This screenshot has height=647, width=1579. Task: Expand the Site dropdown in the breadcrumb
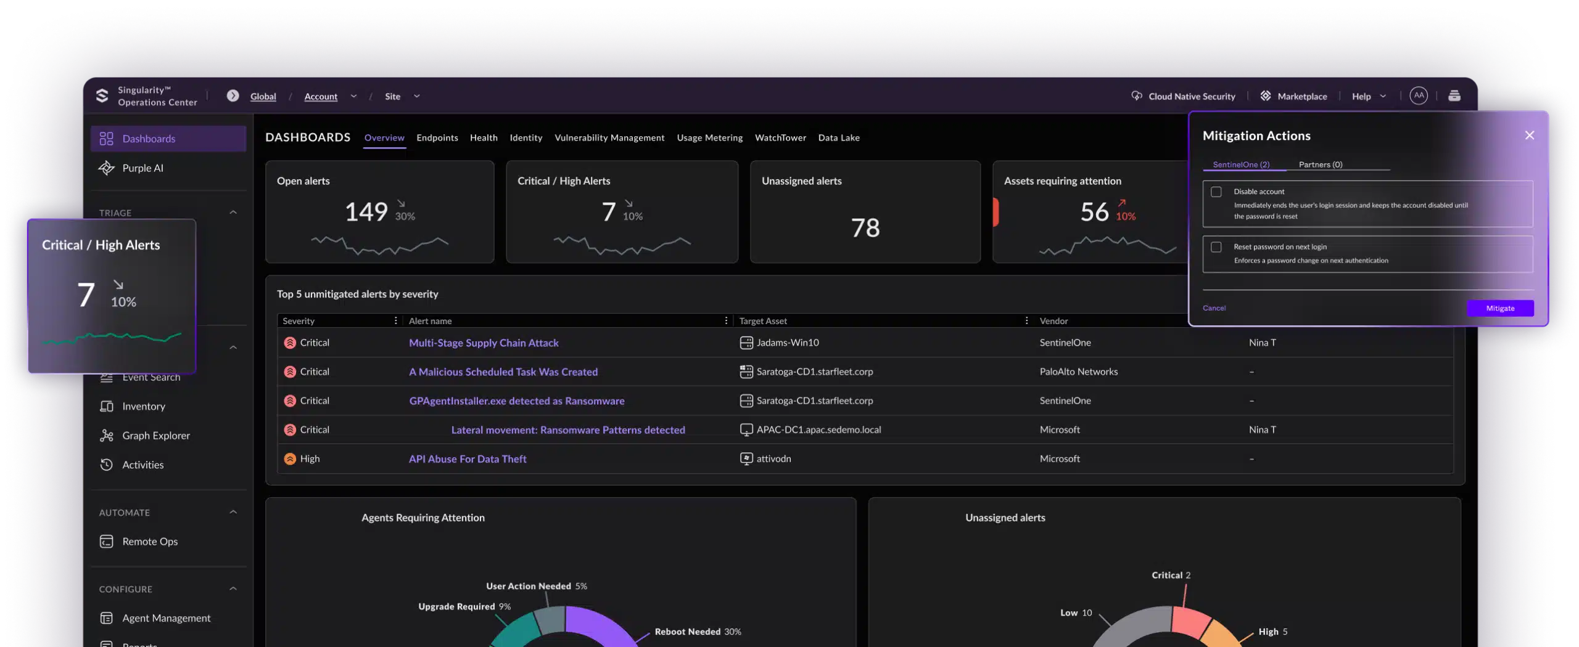click(417, 96)
